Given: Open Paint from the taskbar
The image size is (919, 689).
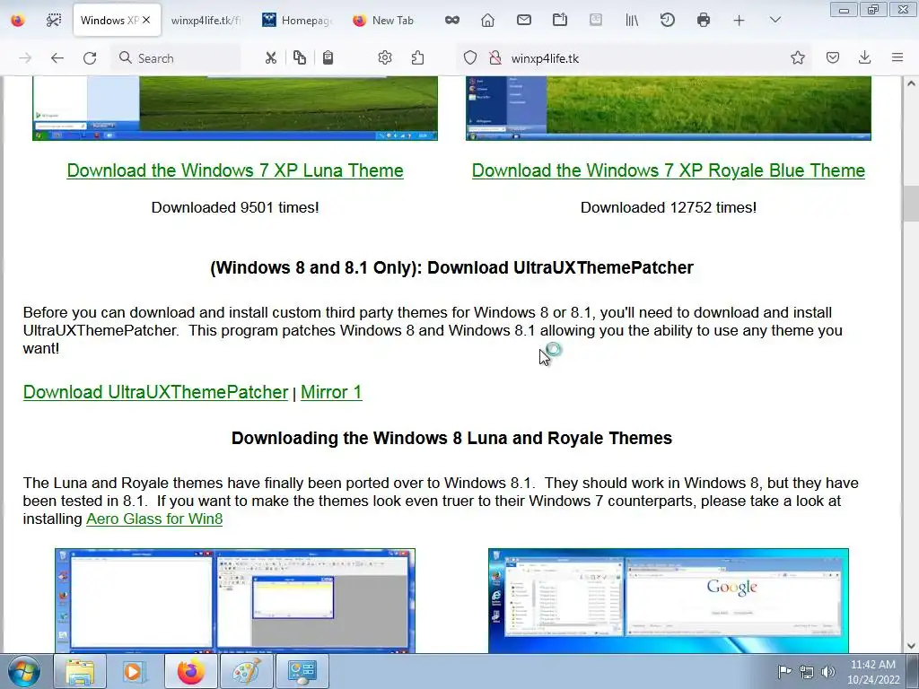Looking at the screenshot, I should [x=246, y=671].
